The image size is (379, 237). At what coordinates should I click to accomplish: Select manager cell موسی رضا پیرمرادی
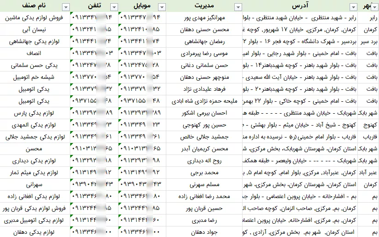204,54
